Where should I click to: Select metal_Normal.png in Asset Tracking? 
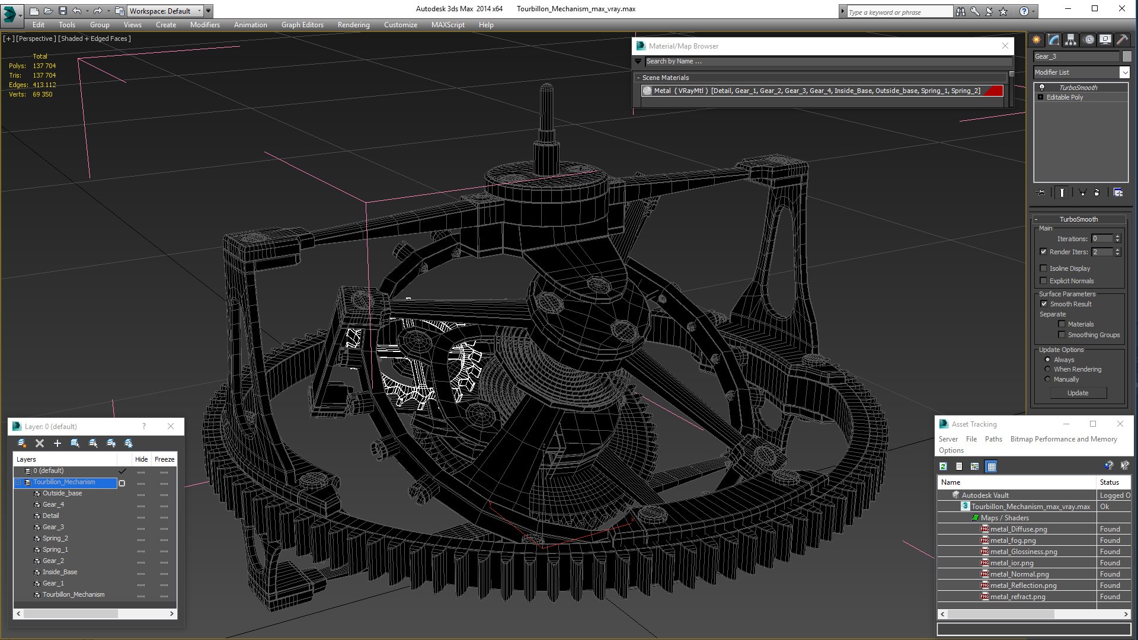click(1019, 574)
